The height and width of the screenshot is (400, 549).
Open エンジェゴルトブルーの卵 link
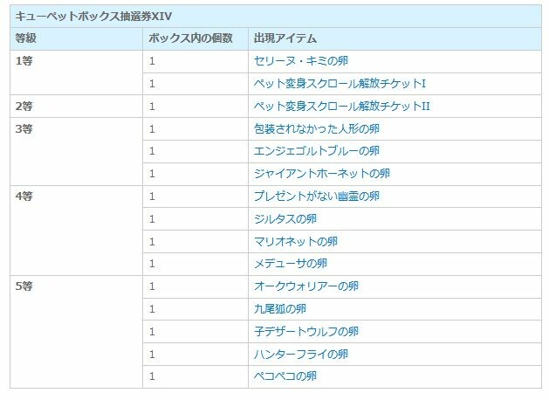coord(316,151)
